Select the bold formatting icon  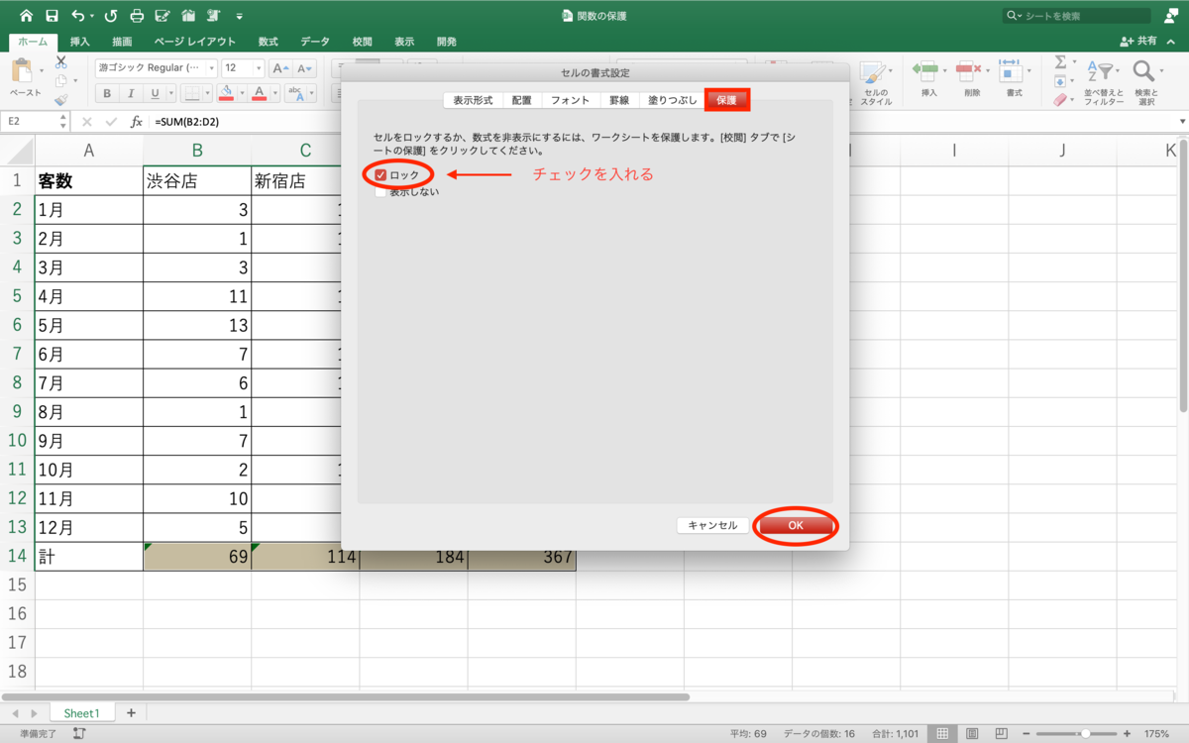107,92
